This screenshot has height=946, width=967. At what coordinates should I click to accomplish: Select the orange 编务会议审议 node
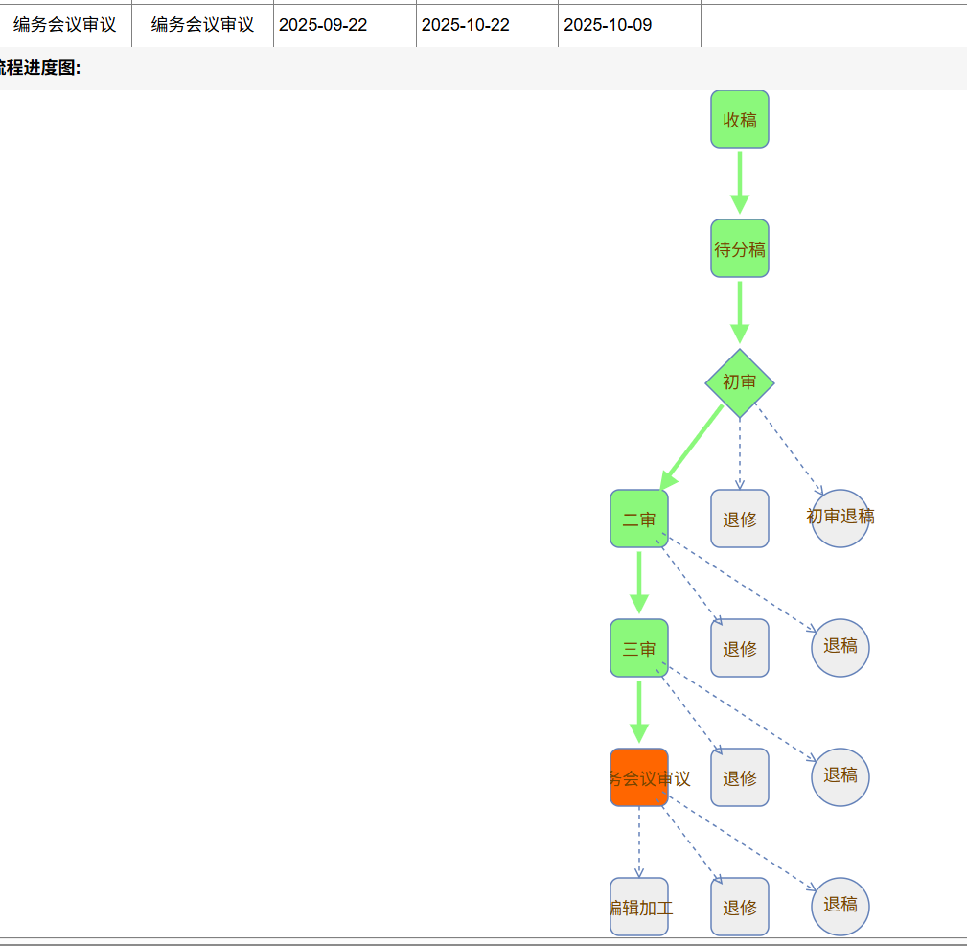[x=639, y=777]
